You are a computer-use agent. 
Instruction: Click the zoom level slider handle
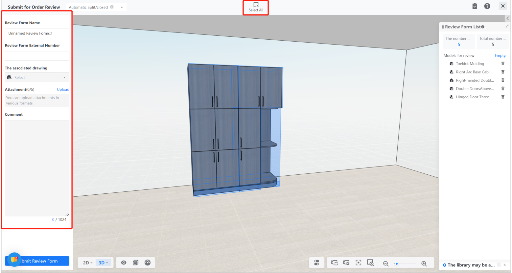coord(397,263)
